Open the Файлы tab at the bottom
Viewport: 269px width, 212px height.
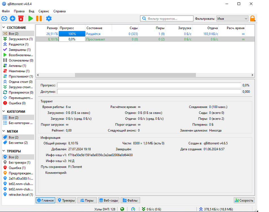click(130, 200)
